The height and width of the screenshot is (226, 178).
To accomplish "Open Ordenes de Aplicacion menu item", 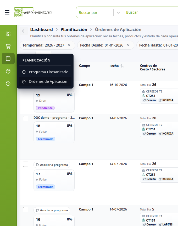I will (x=45, y=81).
